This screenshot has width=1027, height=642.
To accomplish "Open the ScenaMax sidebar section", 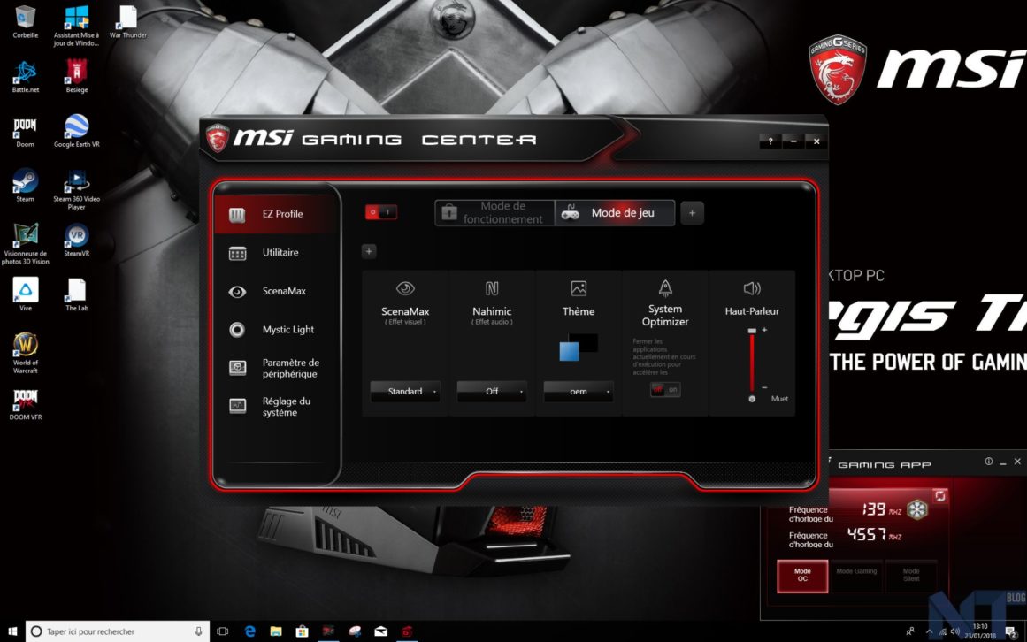I will coord(276,291).
